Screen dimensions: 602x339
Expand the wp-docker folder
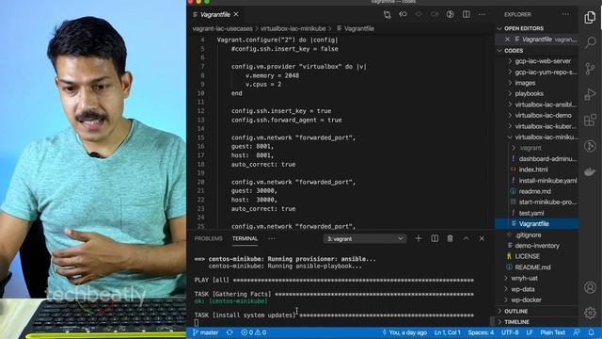[526, 299]
